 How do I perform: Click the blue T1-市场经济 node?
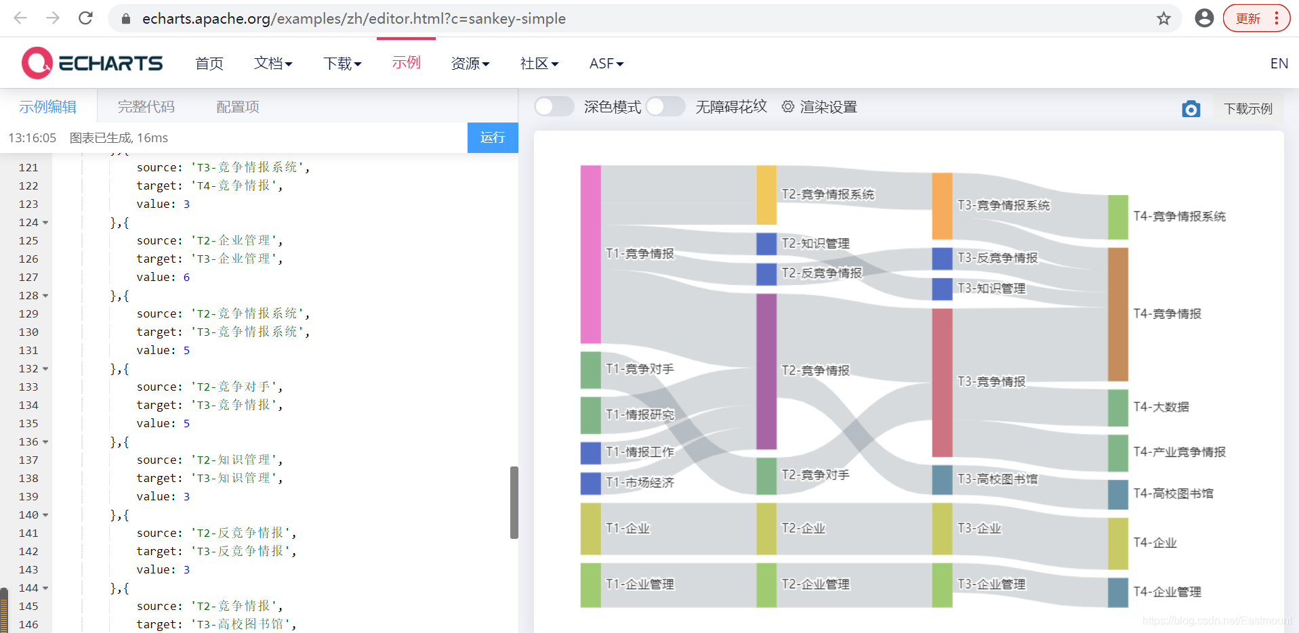[590, 483]
